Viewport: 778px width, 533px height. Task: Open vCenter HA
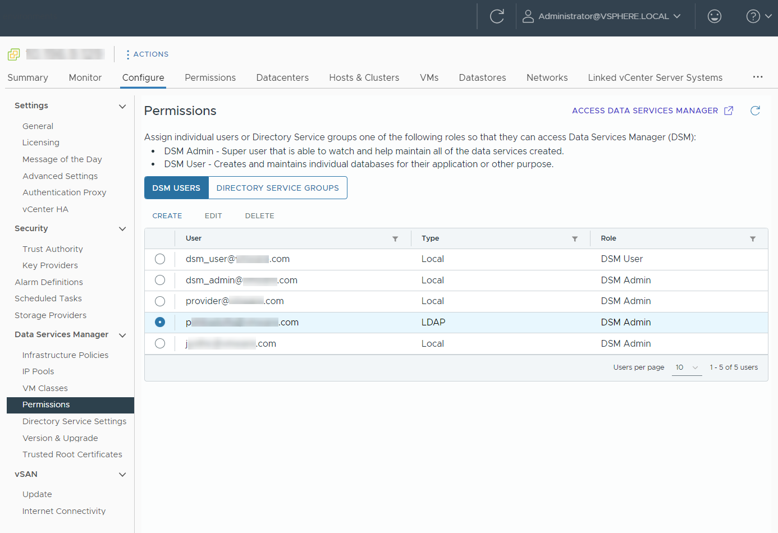(x=45, y=209)
